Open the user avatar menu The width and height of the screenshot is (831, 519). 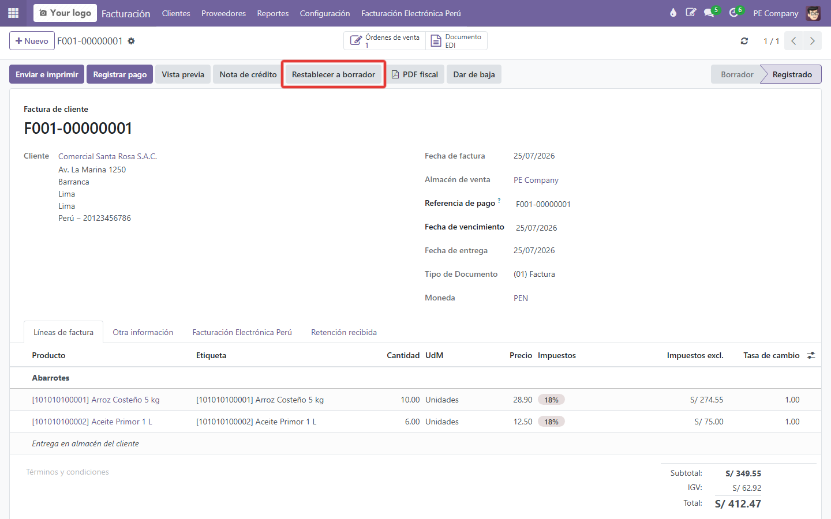[813, 13]
